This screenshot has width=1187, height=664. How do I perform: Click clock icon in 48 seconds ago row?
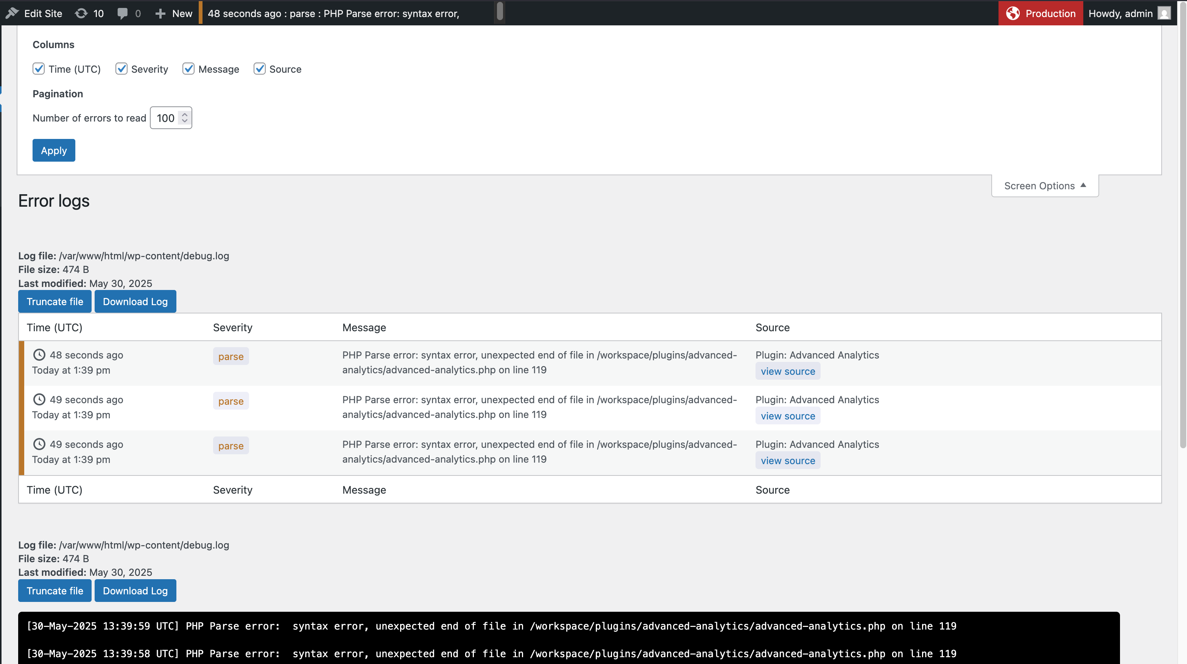coord(39,355)
